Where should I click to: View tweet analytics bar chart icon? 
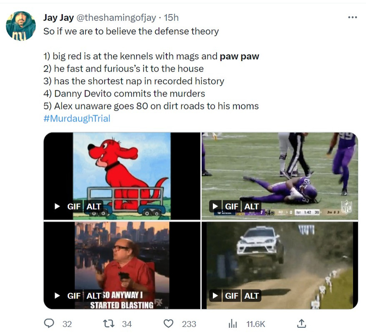click(x=232, y=324)
